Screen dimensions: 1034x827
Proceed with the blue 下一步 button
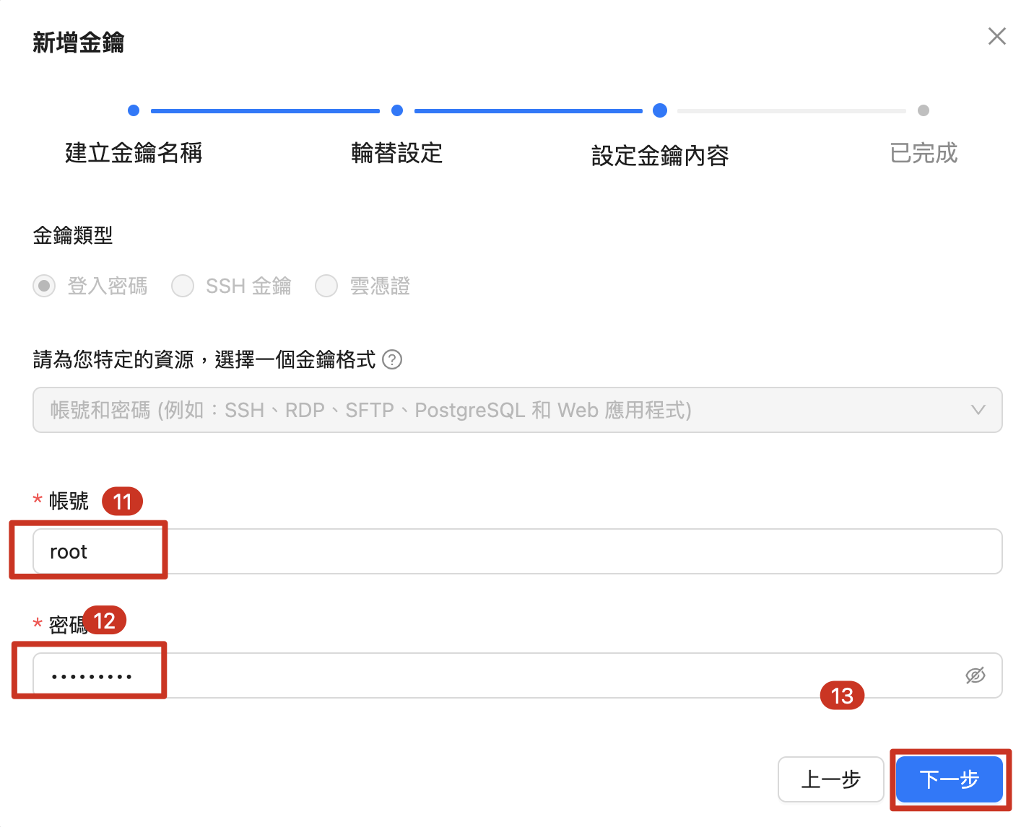tap(949, 779)
